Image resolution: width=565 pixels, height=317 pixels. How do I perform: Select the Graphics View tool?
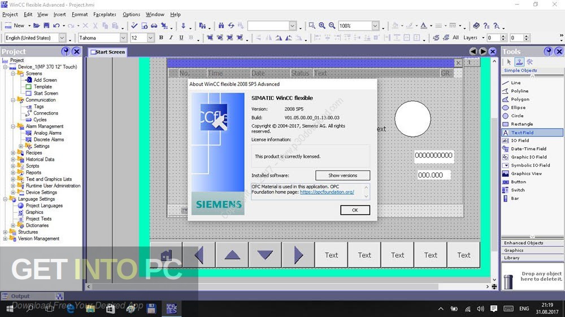coord(526,174)
